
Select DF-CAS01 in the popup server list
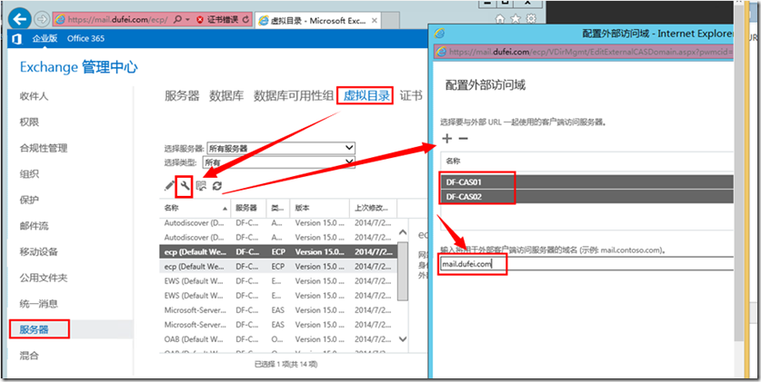[x=586, y=181]
